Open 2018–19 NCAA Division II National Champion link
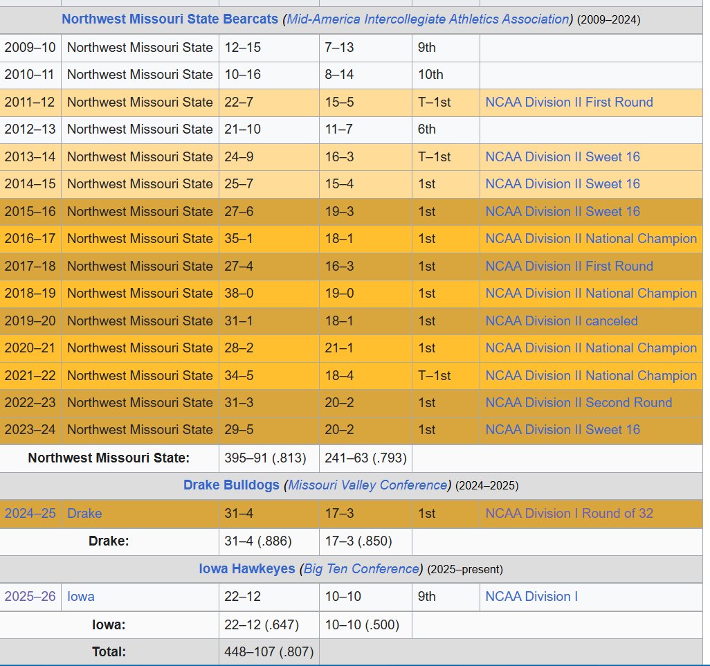Screen dimensions: 710x666 pyautogui.click(x=591, y=293)
